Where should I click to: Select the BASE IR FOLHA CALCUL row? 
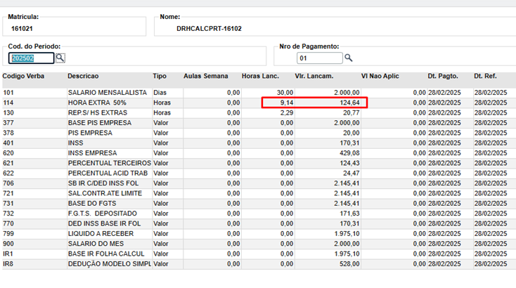coord(105,254)
